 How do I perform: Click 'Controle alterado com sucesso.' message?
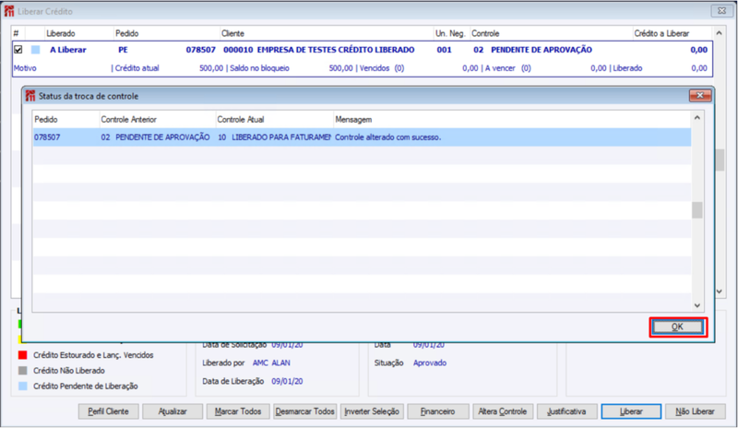coord(387,137)
